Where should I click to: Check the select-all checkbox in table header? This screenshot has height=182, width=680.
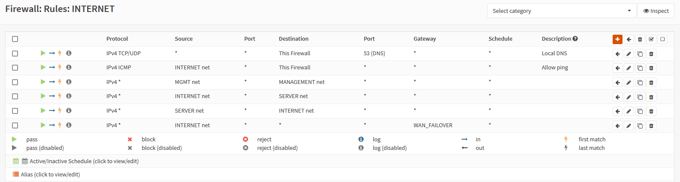pyautogui.click(x=15, y=39)
